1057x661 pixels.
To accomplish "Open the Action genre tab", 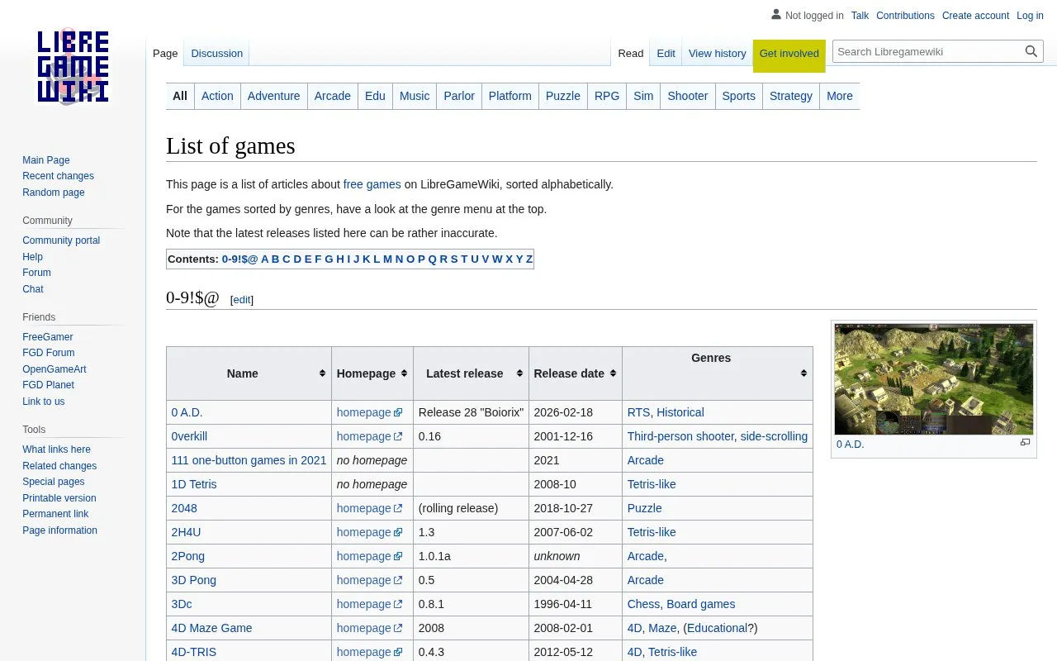I will click(x=217, y=96).
